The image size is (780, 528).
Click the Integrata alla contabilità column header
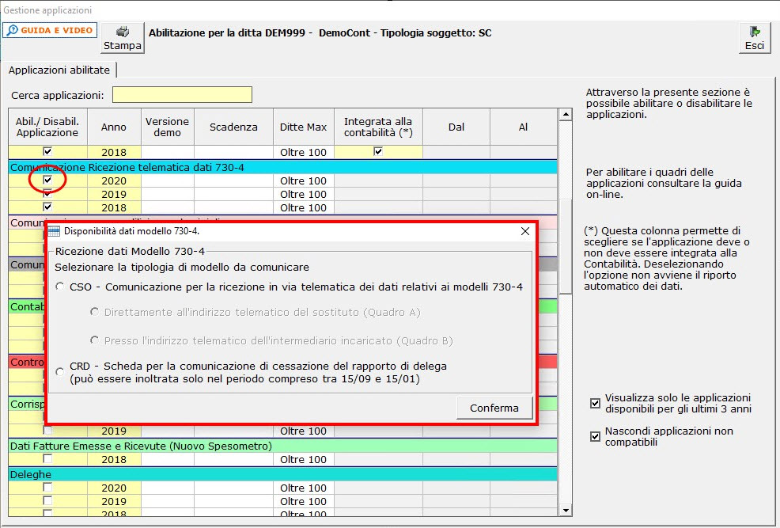[x=378, y=127]
